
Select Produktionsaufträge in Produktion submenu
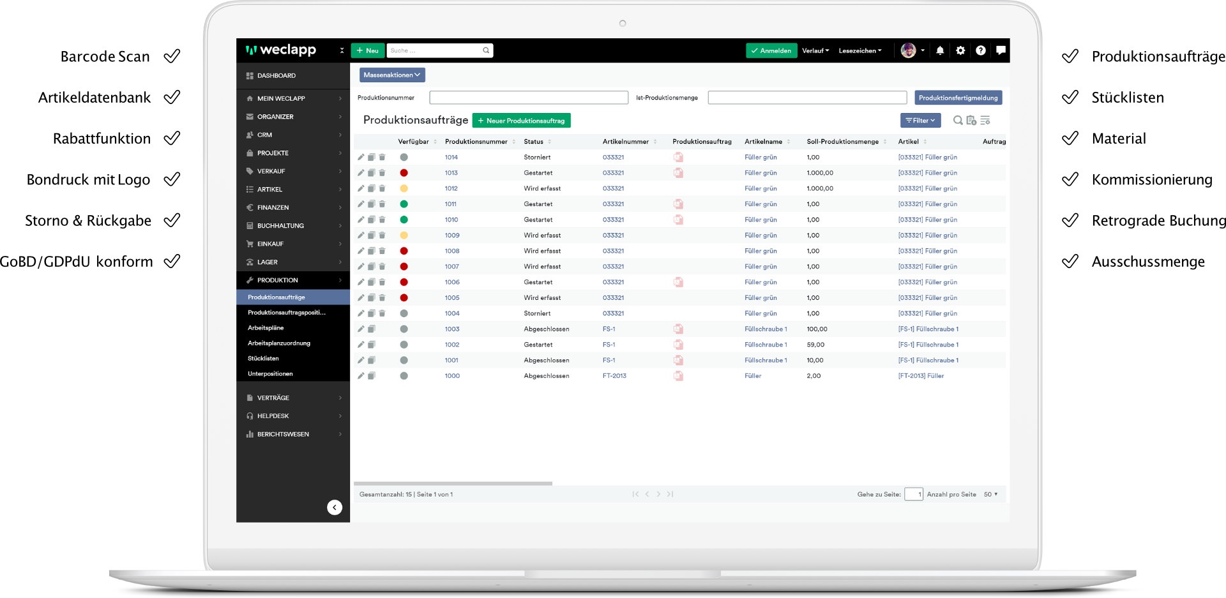click(x=293, y=297)
